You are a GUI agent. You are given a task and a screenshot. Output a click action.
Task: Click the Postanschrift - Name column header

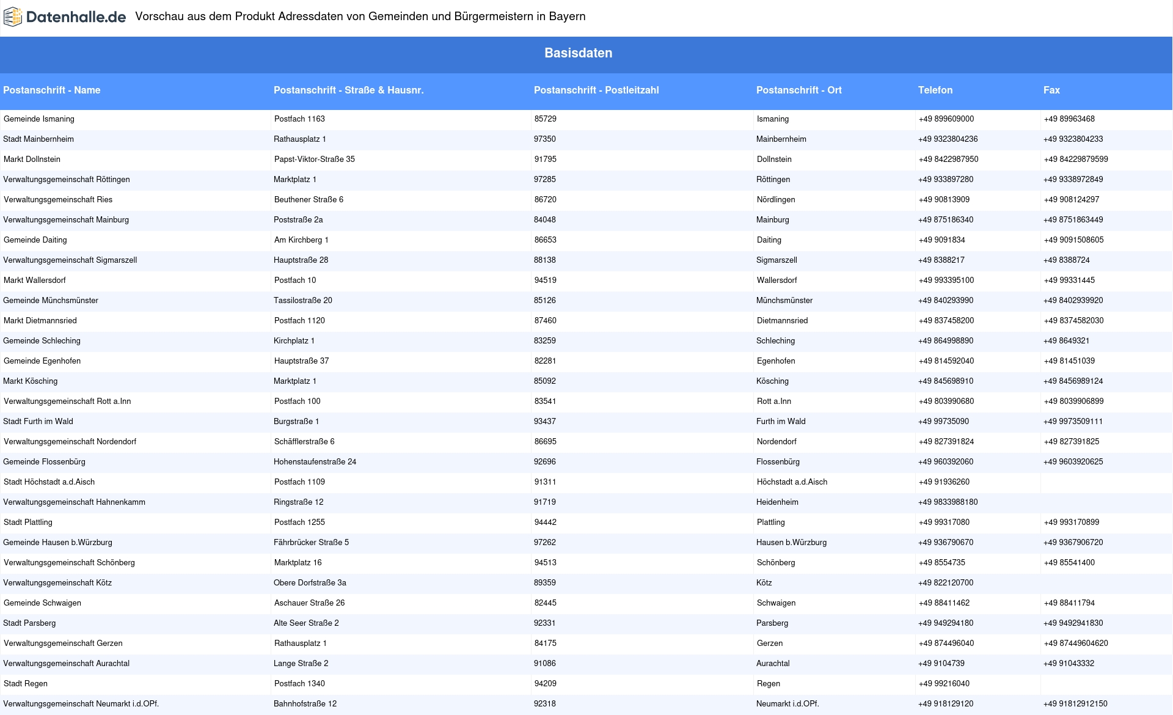[52, 90]
